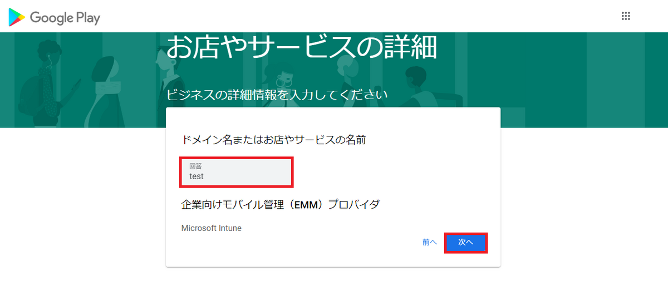Image resolution: width=668 pixels, height=290 pixels.
Task: Click the label "ドメイン名またはお店やサービスの名前"
Action: [274, 140]
